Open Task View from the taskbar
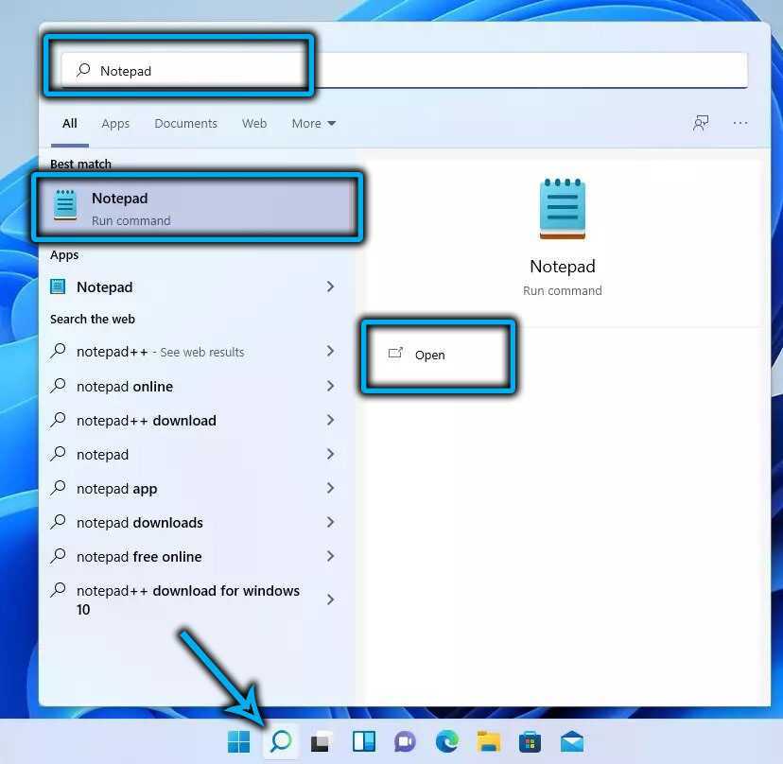Screen dimensions: 783x764 (x=321, y=742)
